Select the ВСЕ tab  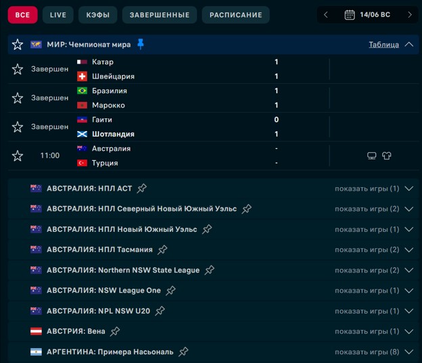[x=22, y=15]
